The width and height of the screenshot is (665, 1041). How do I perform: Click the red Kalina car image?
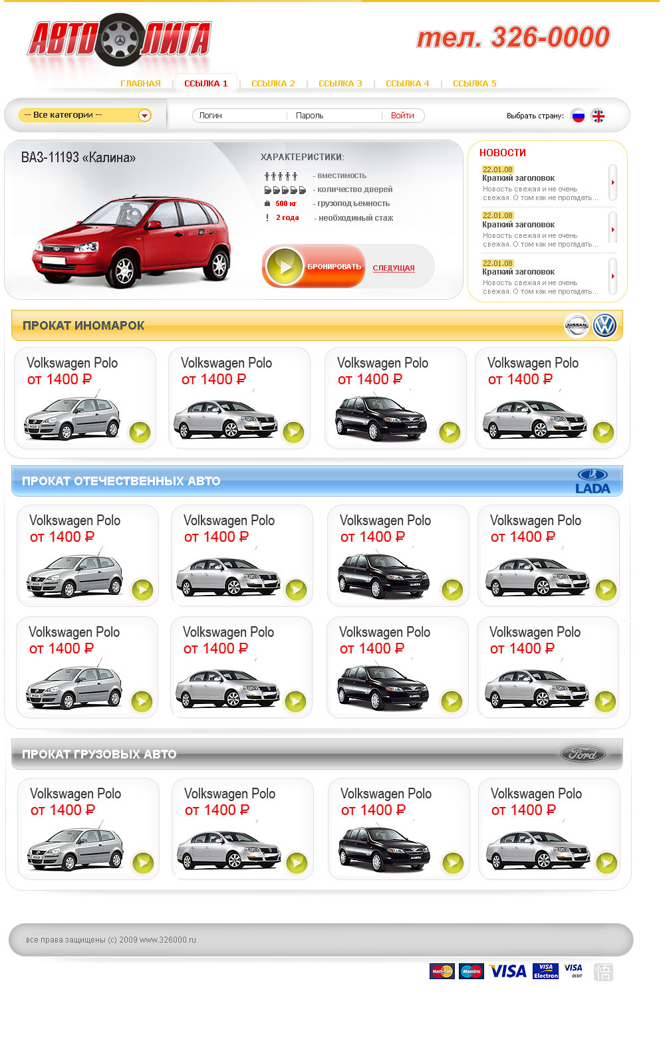pos(133,240)
